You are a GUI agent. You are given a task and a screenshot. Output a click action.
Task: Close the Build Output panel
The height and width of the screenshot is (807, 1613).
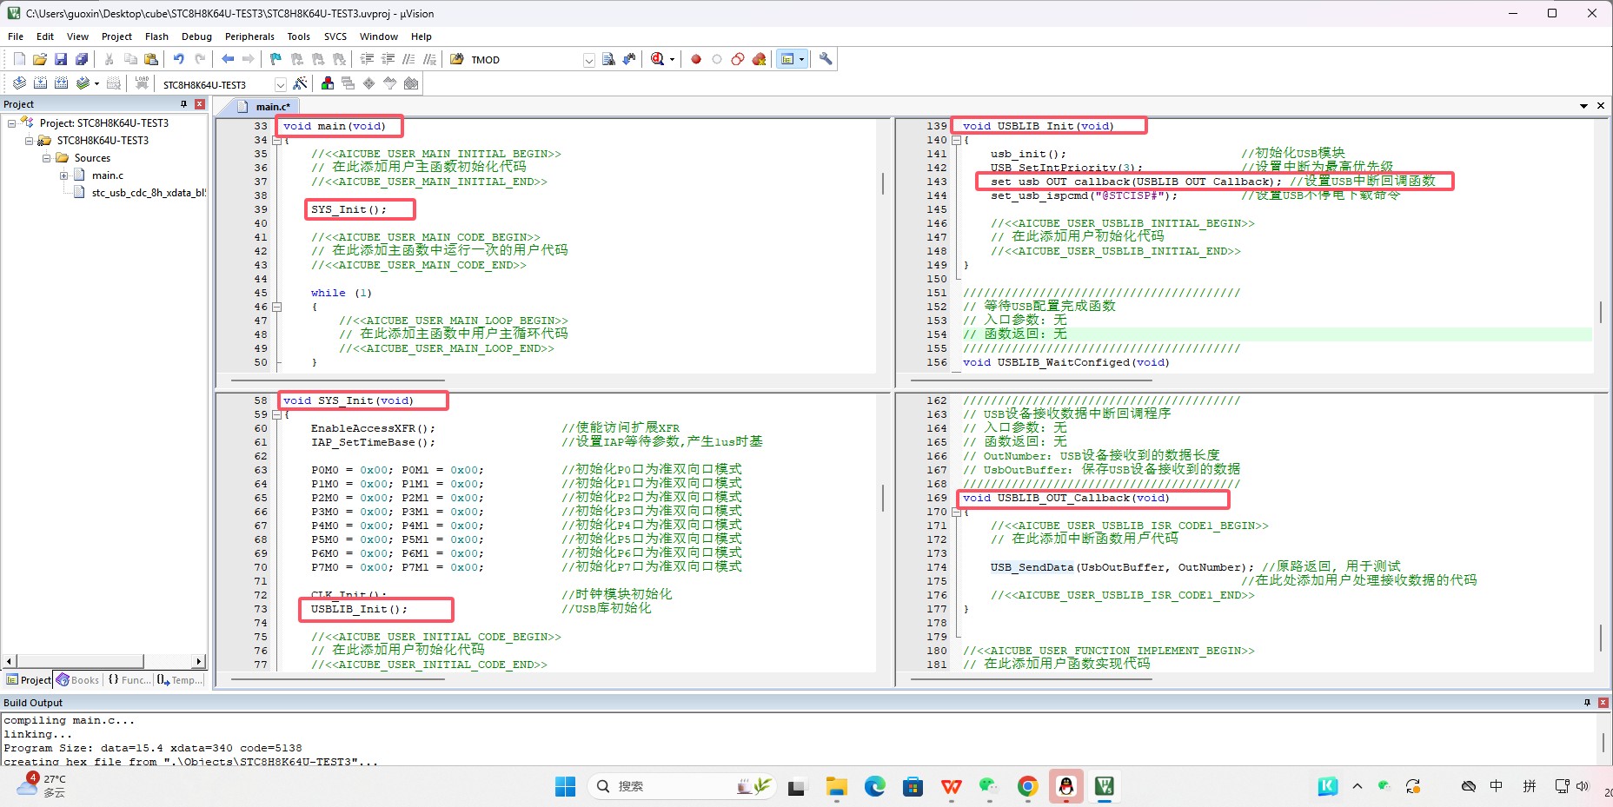tap(1603, 703)
